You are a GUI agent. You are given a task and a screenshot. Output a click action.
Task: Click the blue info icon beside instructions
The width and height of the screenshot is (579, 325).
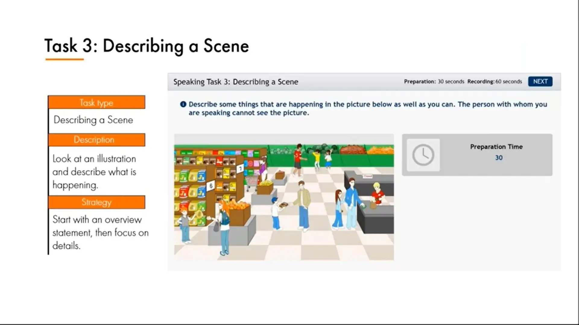183,104
